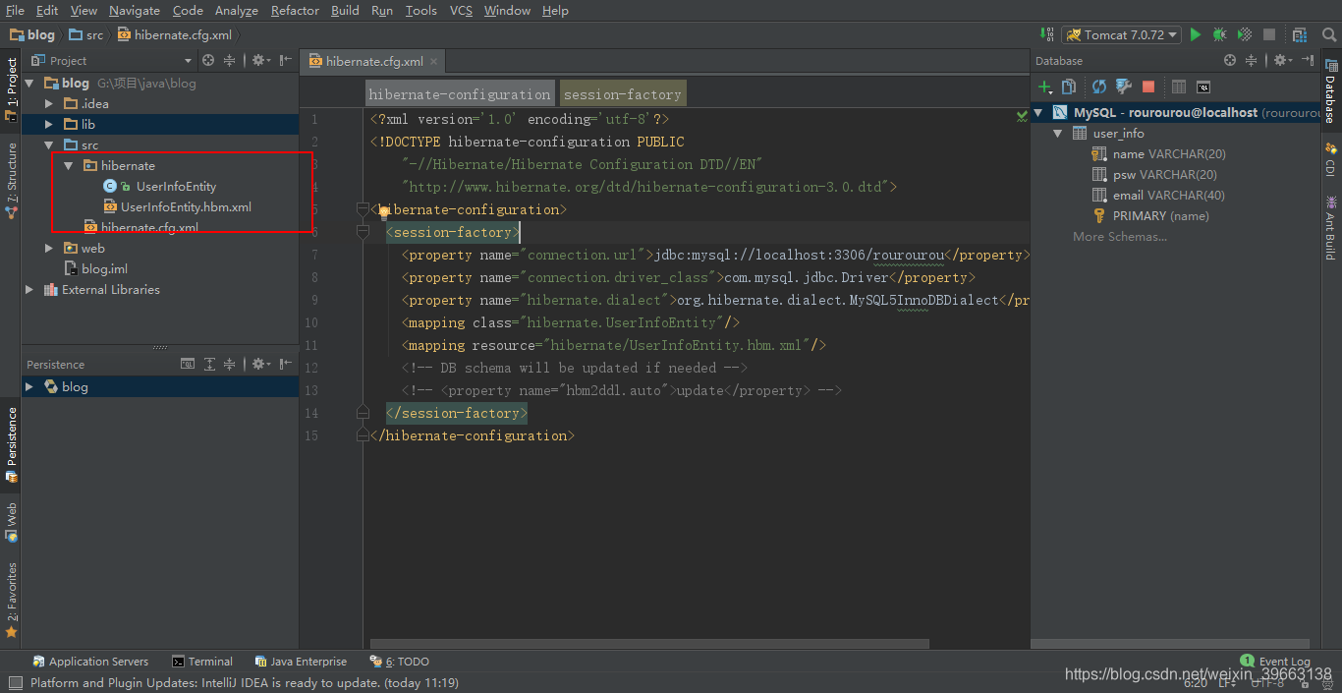
Task: Select PRIMARY (name) key entry
Action: (1160, 216)
